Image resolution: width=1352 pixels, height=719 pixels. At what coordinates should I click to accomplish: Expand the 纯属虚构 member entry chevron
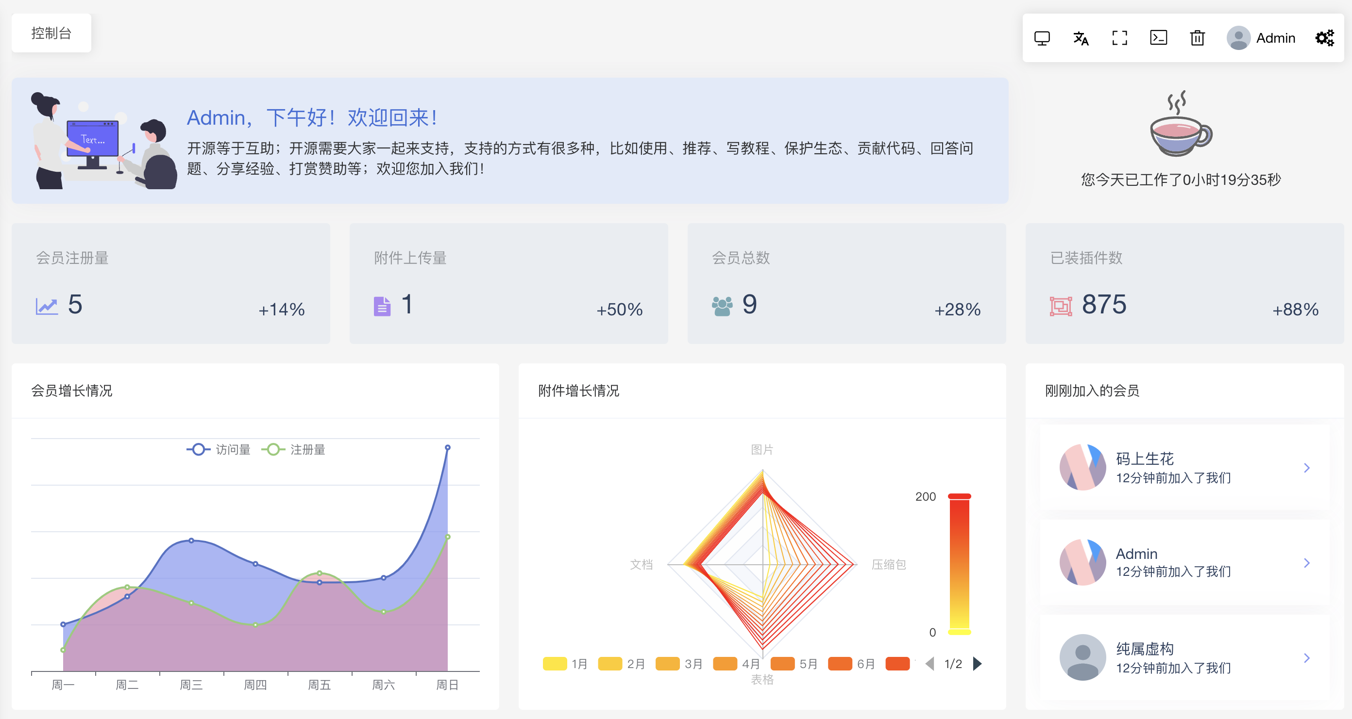tap(1307, 658)
